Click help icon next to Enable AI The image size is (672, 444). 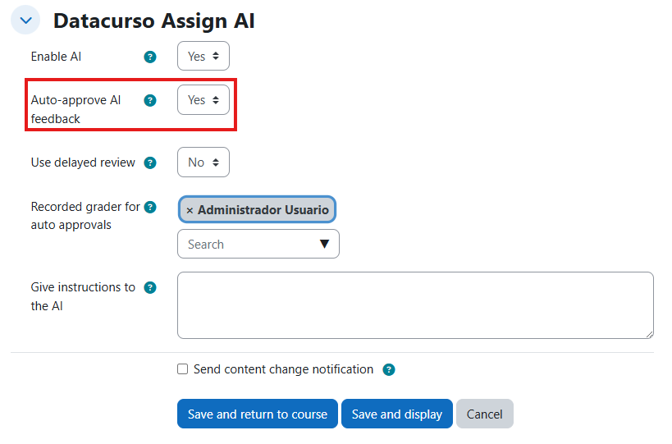pyautogui.click(x=150, y=57)
